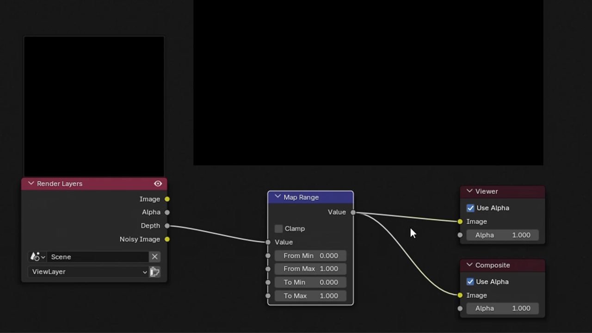Click the render layer icon beside the ViewLayer selector
Viewport: 592px width, 333px height.
tap(155, 272)
